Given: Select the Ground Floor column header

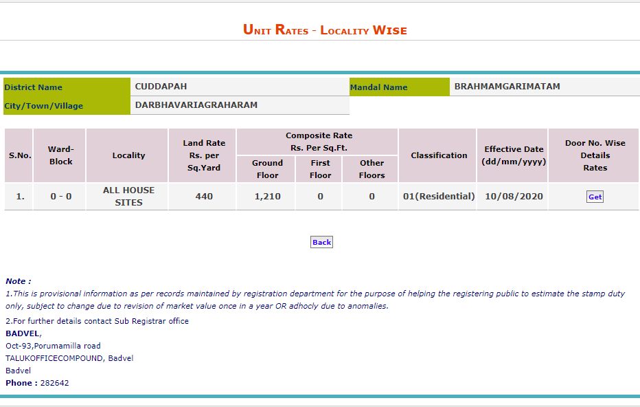Looking at the screenshot, I should tap(266, 168).
